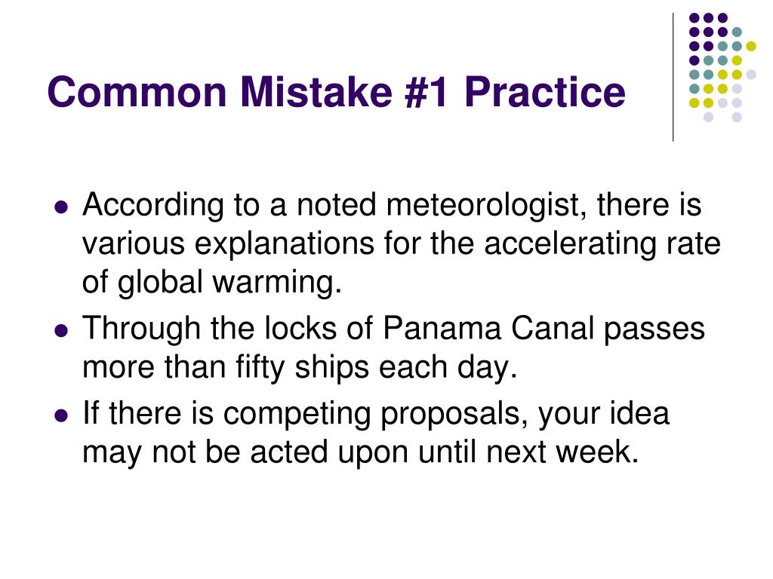This screenshot has width=773, height=579.
Task: Click the word 'Mistake' in the title
Action: click(x=316, y=91)
